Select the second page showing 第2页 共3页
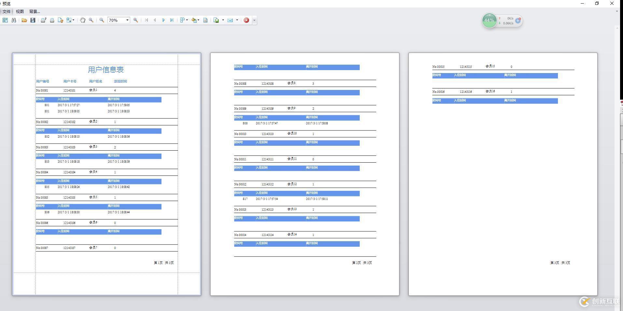 305,174
